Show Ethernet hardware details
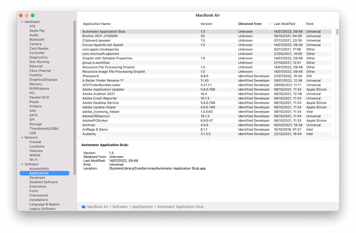The width and height of the screenshot is (356, 233). (x=36, y=66)
